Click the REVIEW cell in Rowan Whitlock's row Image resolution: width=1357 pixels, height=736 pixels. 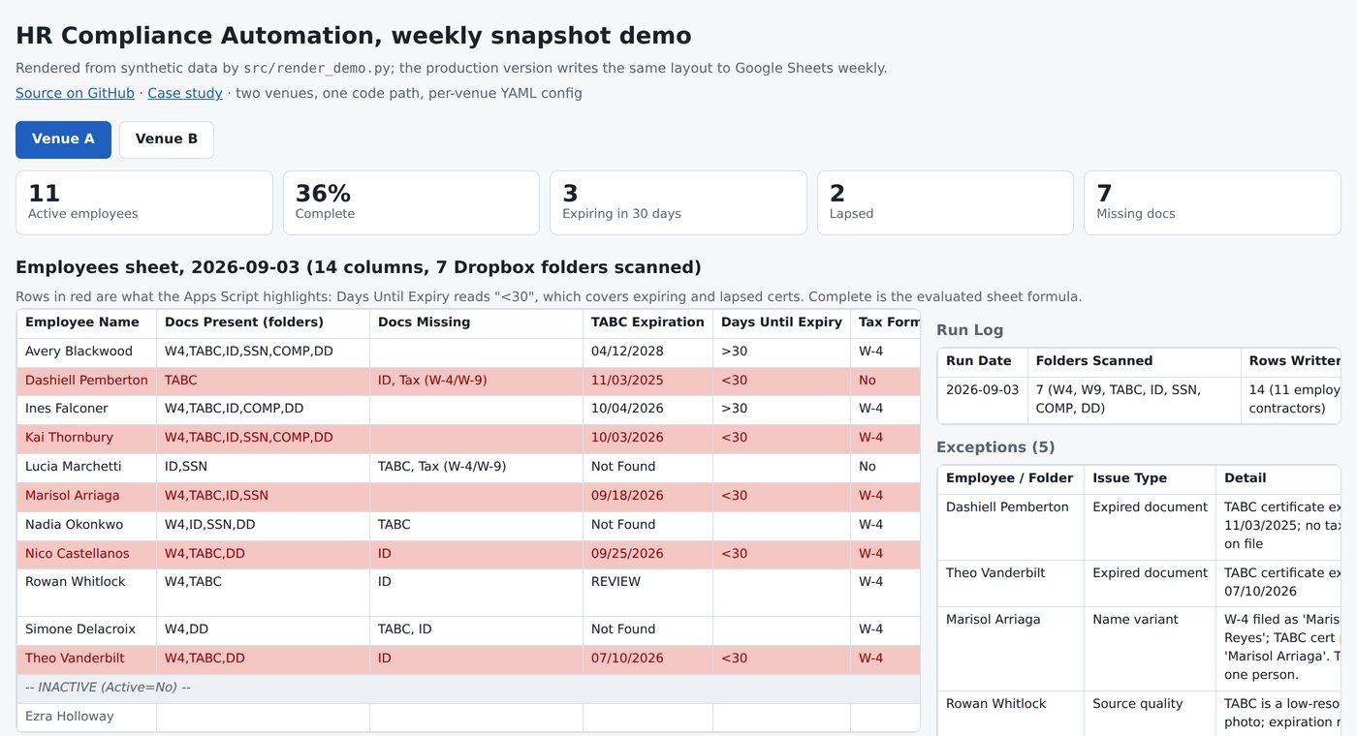point(647,593)
